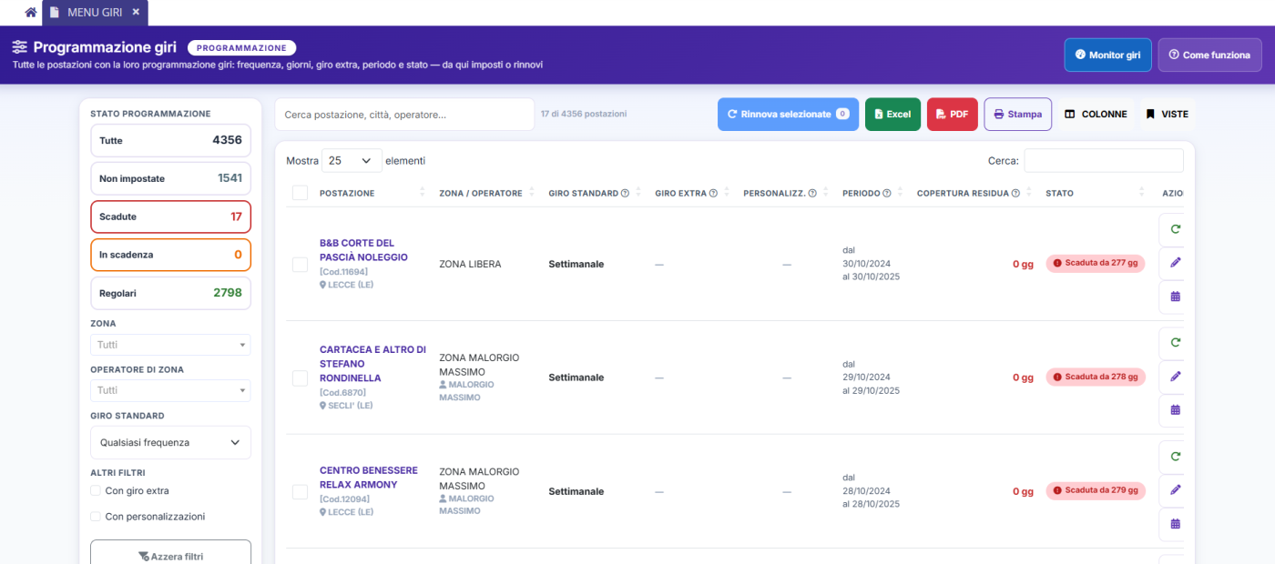The width and height of the screenshot is (1275, 564).
Task: Click ZONA LIBERA cell
Action: 470,264
